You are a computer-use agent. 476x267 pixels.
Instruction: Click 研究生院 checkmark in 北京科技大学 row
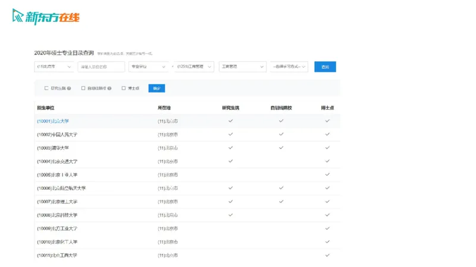(231, 215)
